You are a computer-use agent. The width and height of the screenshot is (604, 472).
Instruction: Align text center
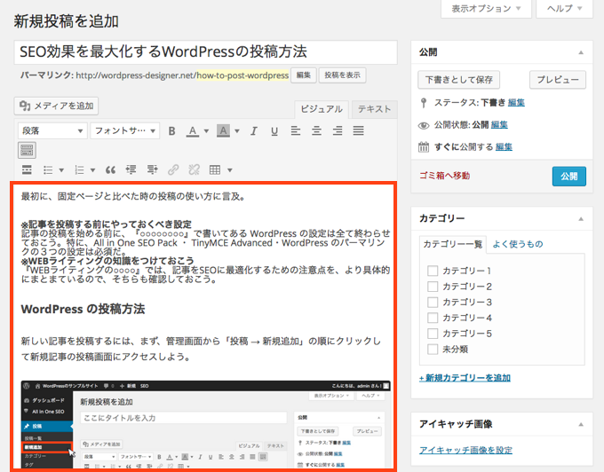tap(316, 130)
